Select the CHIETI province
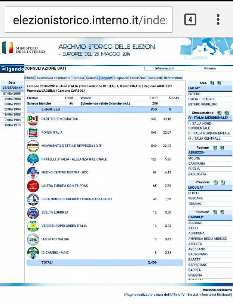The image size is (233, 304). click(x=193, y=193)
